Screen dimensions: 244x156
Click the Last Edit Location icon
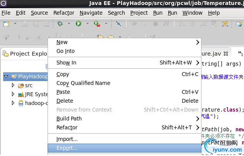pos(100,37)
